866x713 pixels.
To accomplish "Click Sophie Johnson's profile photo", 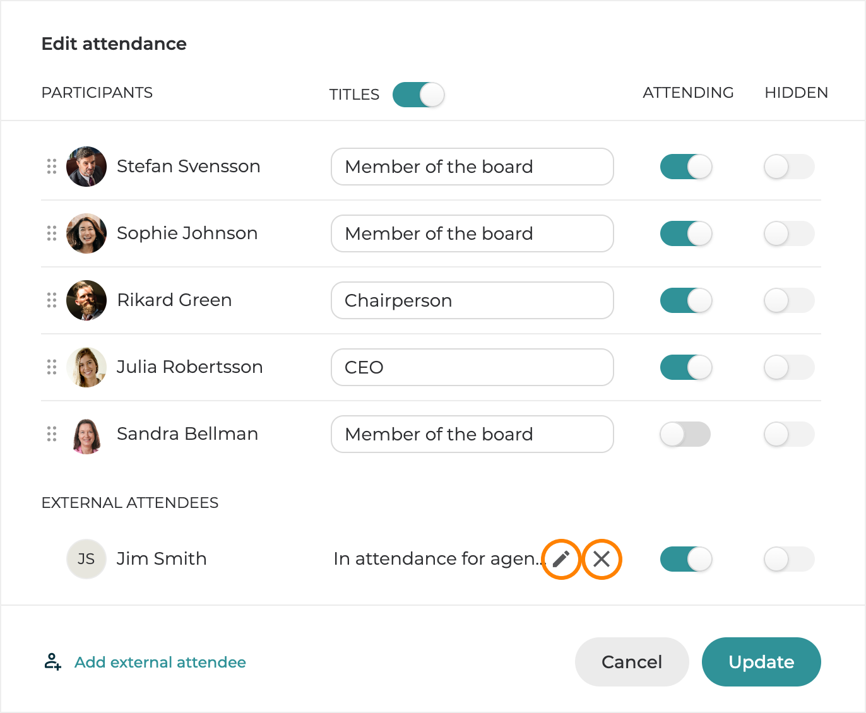I will coord(86,233).
